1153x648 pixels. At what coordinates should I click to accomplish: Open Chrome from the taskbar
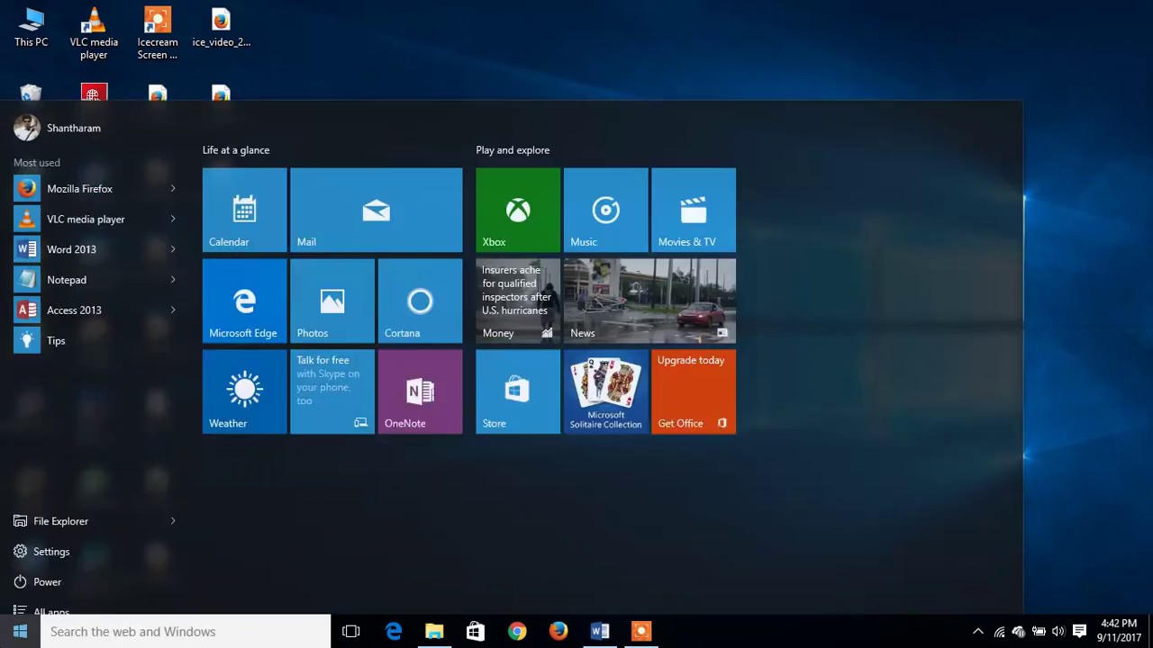(517, 632)
